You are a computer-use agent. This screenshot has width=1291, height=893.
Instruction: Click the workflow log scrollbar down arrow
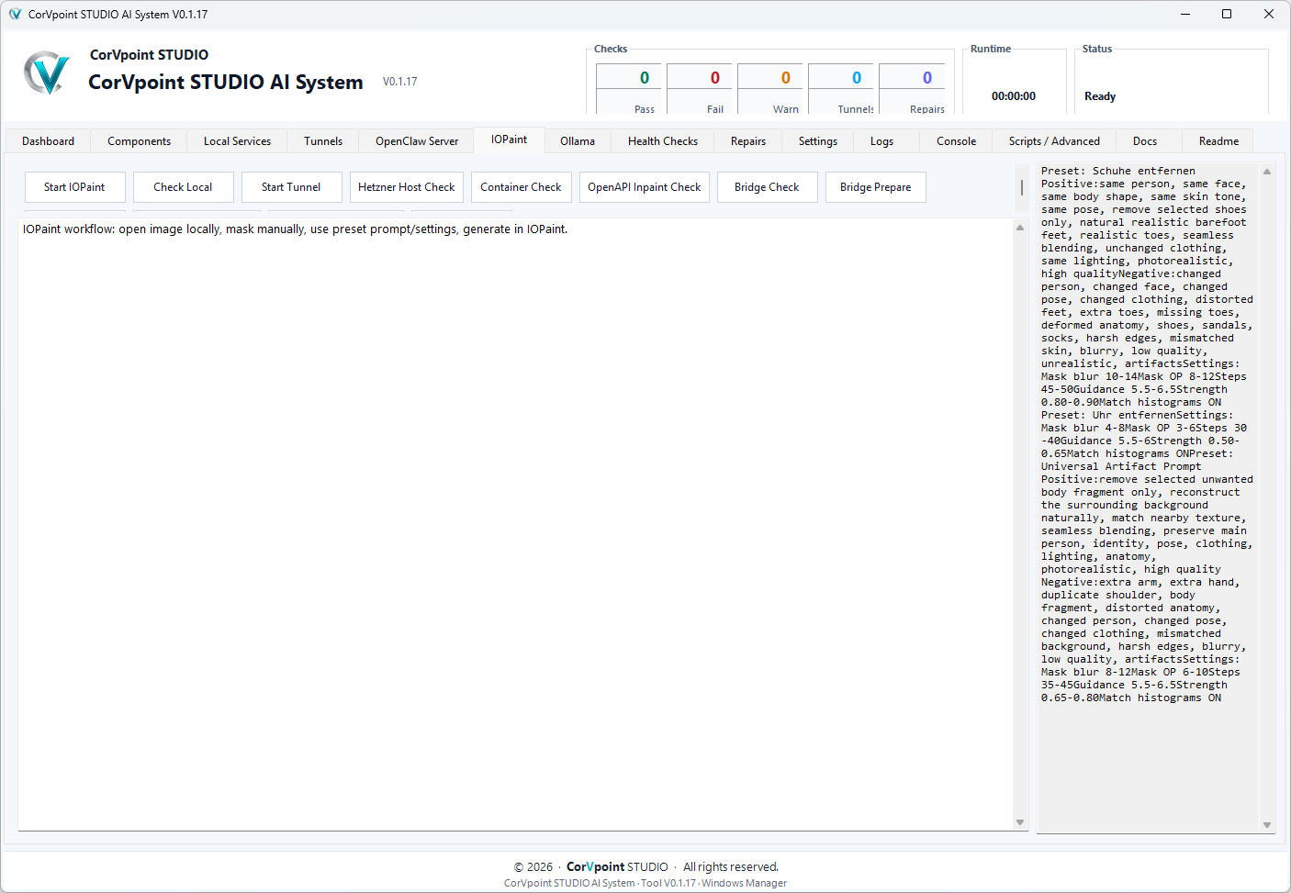pyautogui.click(x=1020, y=822)
